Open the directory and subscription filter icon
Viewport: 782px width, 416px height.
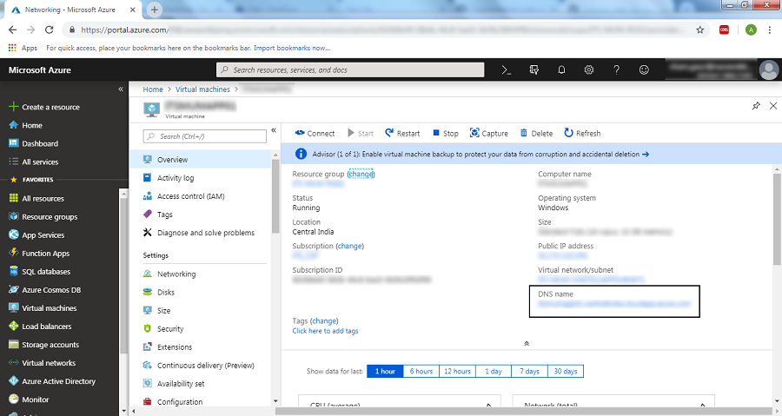click(534, 70)
